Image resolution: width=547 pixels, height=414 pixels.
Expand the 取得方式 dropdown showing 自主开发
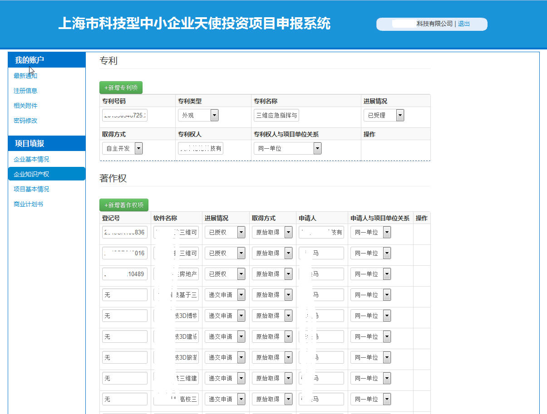[123, 148]
